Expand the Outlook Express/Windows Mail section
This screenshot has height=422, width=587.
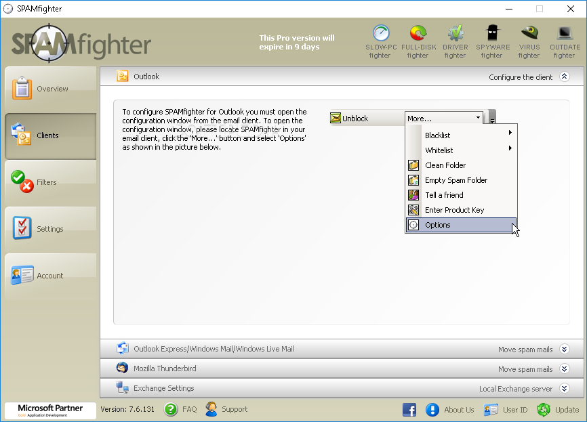point(565,349)
